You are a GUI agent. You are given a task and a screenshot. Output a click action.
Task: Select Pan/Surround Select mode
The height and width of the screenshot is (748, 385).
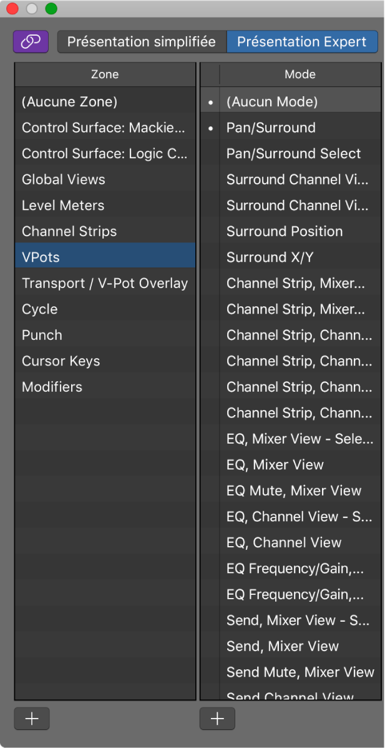click(x=293, y=154)
